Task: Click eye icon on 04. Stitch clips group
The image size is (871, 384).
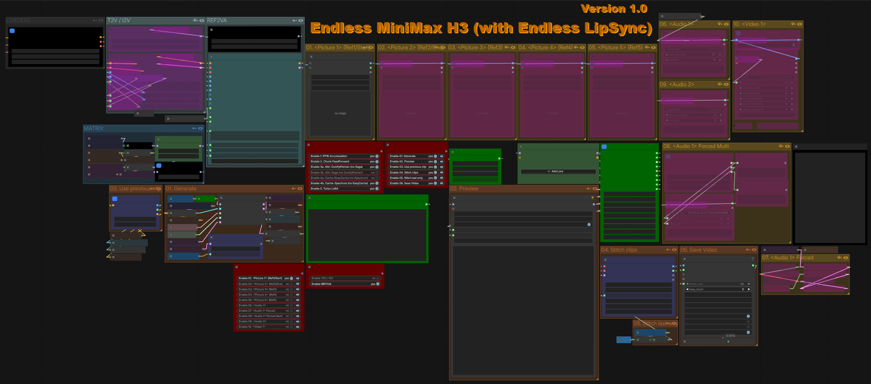Action: click(x=674, y=250)
